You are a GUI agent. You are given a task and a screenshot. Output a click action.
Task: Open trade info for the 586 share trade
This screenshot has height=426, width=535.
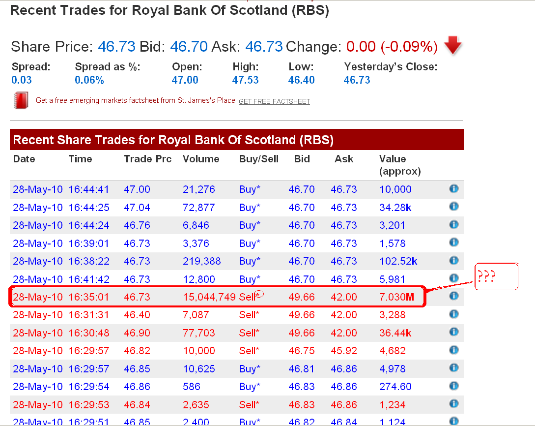(453, 386)
